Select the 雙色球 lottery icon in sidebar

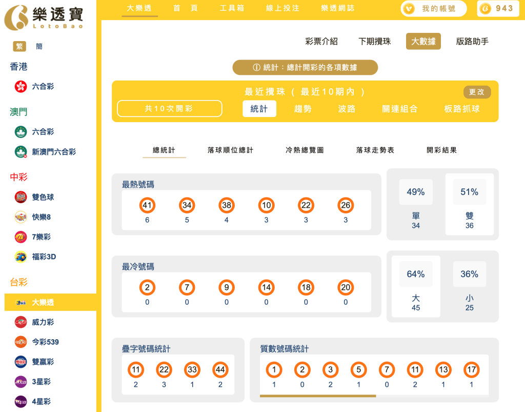tap(20, 197)
